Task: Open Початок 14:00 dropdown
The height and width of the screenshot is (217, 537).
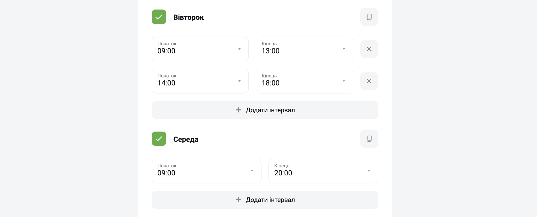Action: 200,81
